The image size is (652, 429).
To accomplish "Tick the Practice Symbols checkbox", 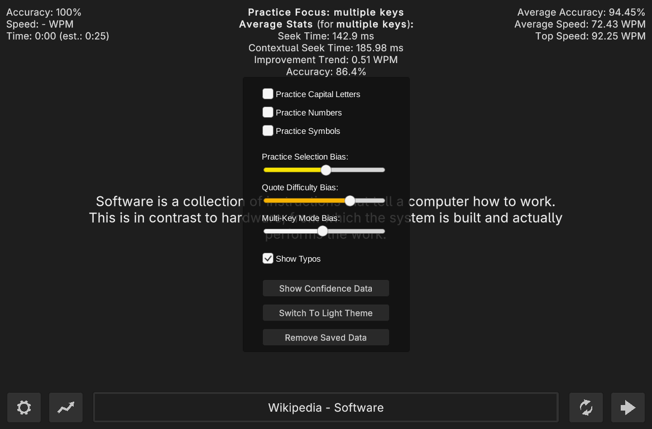I will [x=268, y=131].
